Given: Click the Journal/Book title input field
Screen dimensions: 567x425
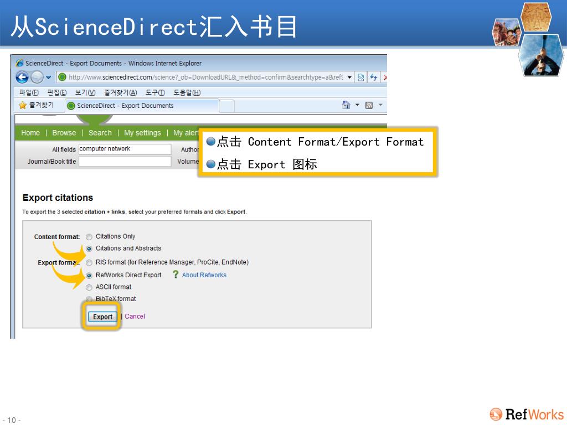Looking at the screenshot, I should tap(125, 161).
